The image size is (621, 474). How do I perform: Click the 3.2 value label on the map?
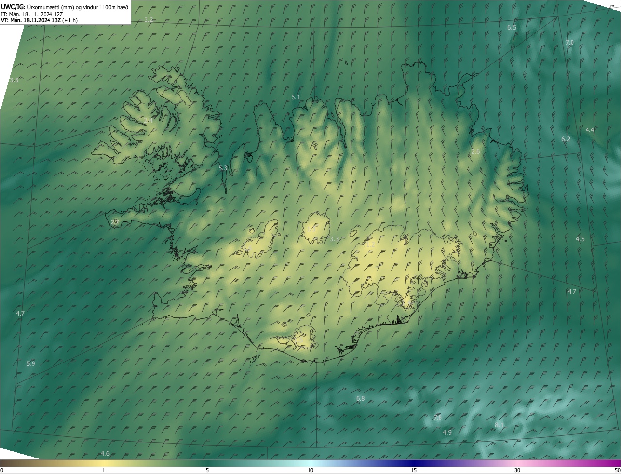[x=149, y=19]
